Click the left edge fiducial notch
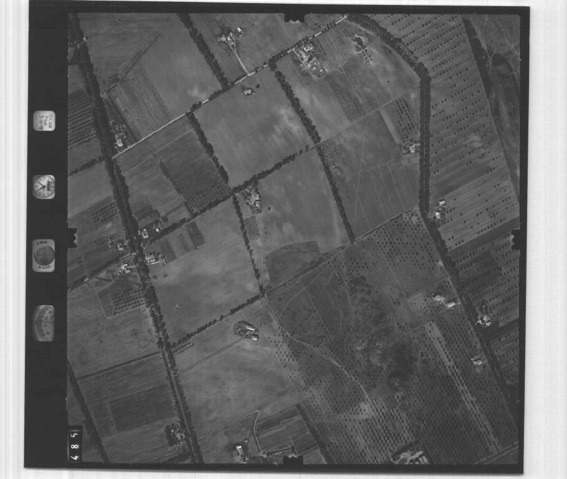This screenshot has height=479, width=567. (72, 237)
